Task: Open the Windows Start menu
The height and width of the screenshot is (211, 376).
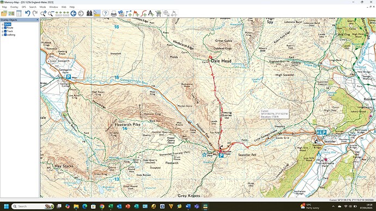Action: [x=6, y=206]
